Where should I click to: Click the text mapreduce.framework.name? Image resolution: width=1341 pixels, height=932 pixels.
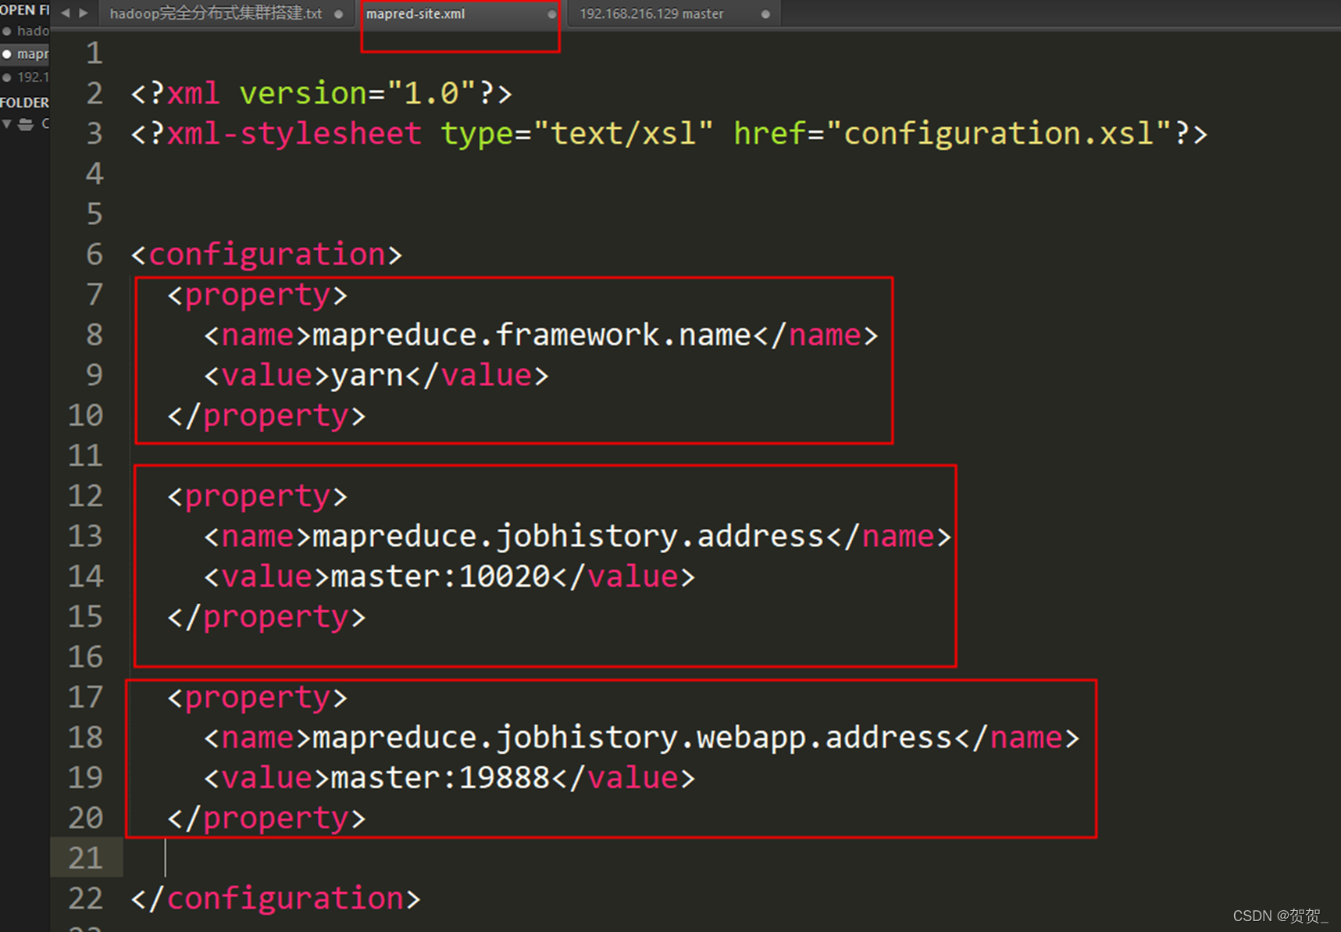[531, 335]
